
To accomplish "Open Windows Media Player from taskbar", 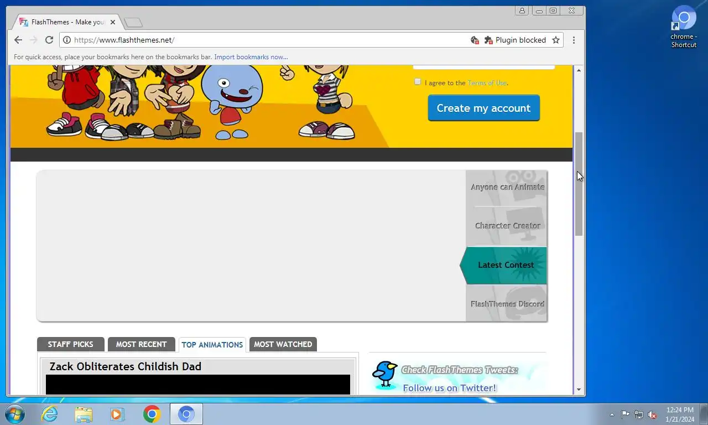I will pyautogui.click(x=117, y=414).
